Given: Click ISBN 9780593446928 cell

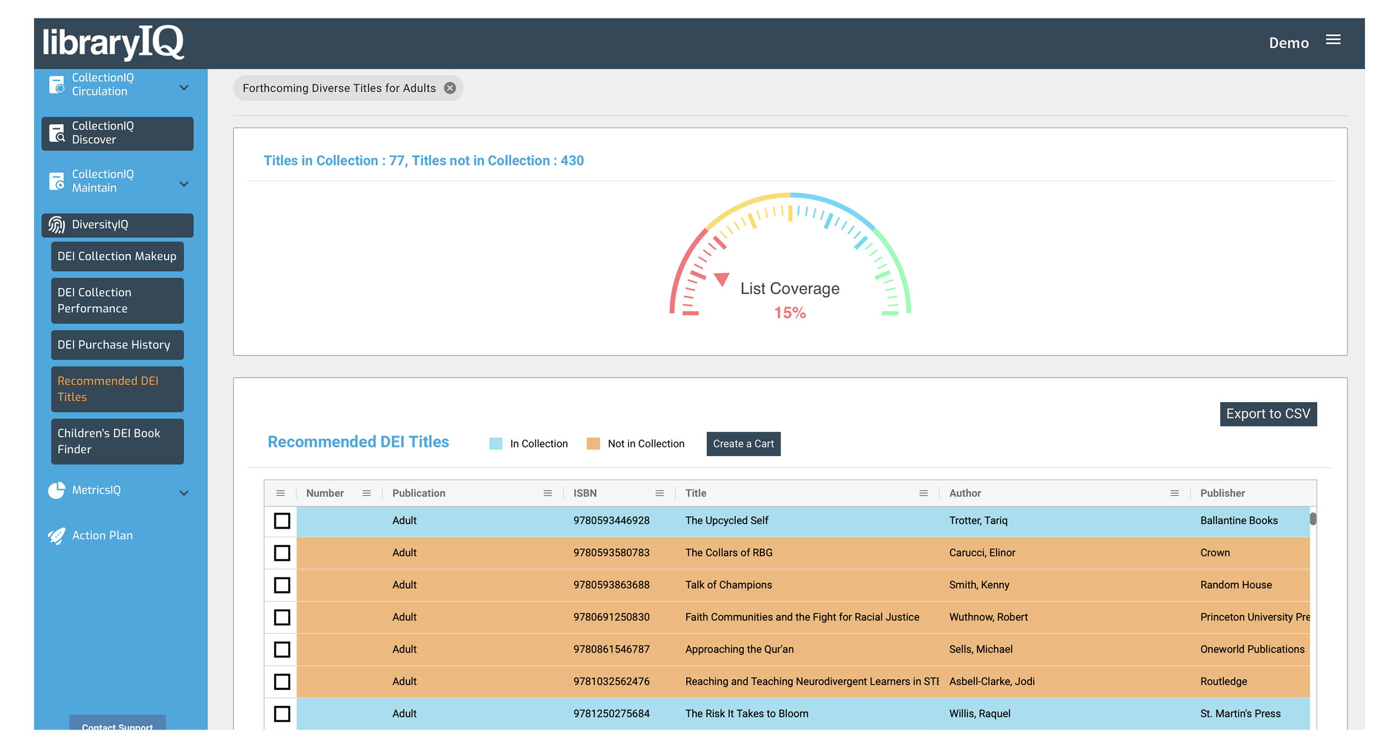Looking at the screenshot, I should pyautogui.click(x=611, y=521).
